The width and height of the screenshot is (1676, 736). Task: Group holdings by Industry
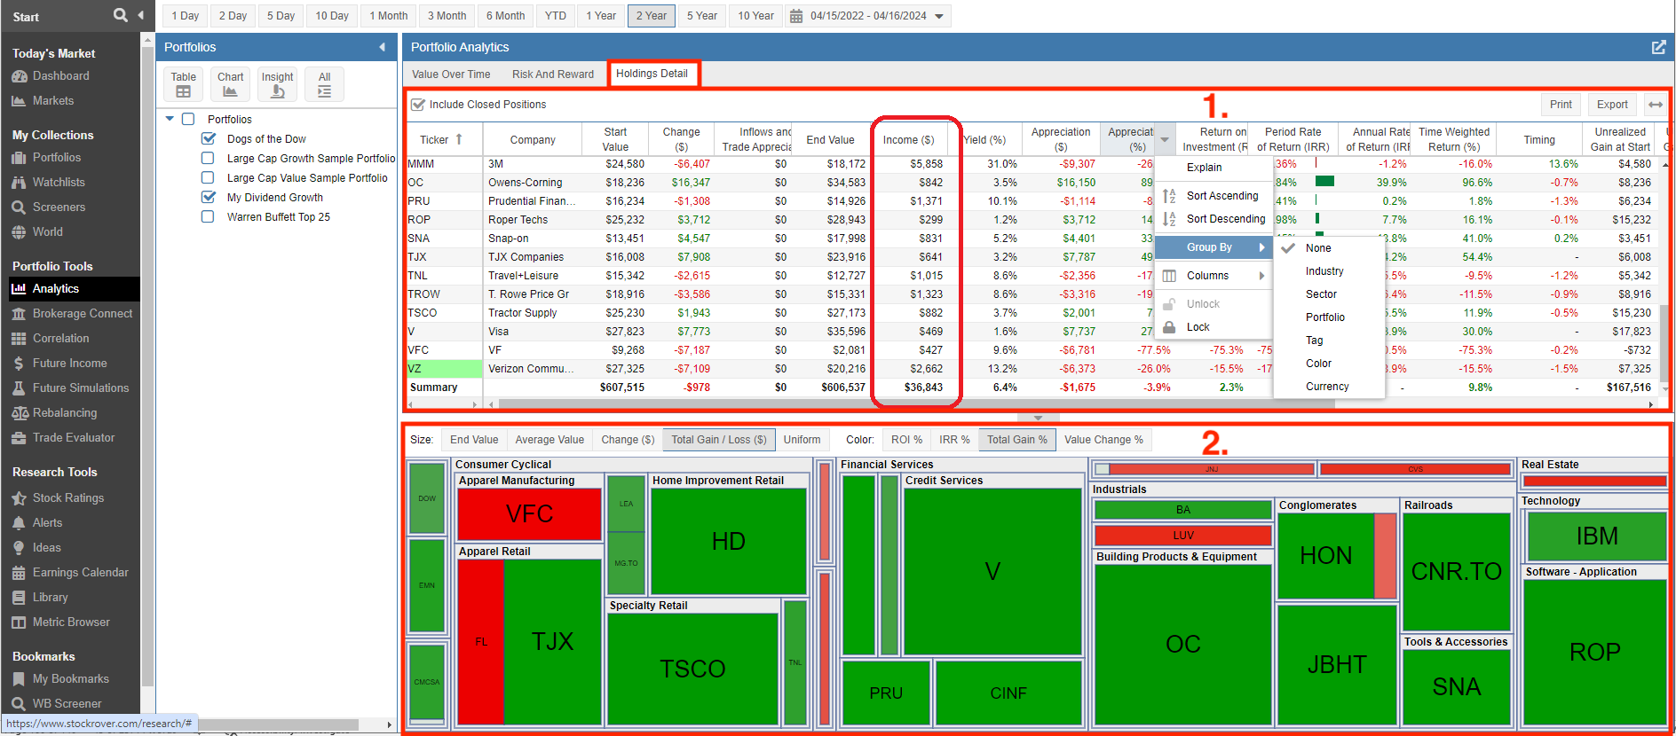pos(1324,271)
